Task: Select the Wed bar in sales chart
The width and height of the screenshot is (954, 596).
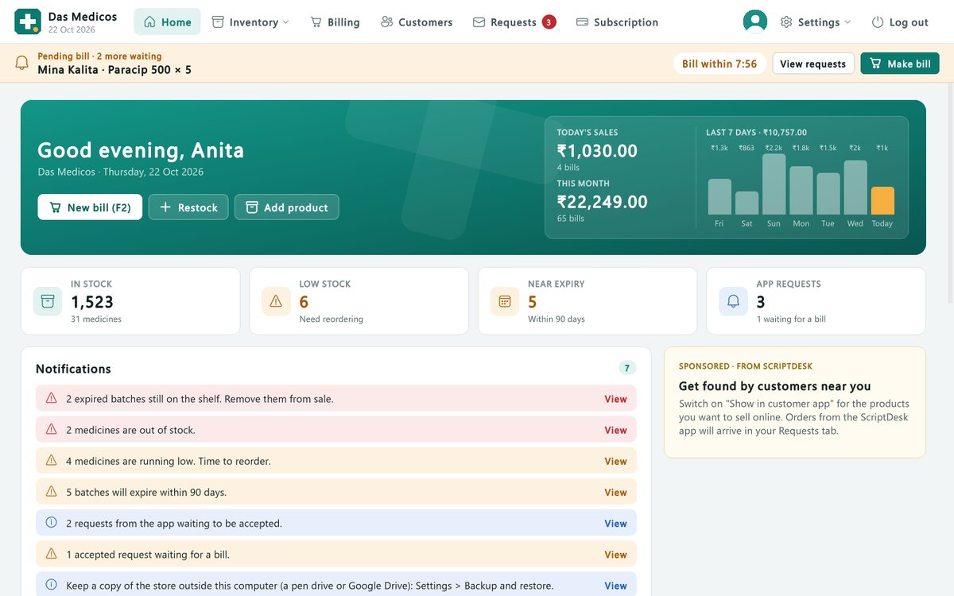Action: [855, 188]
